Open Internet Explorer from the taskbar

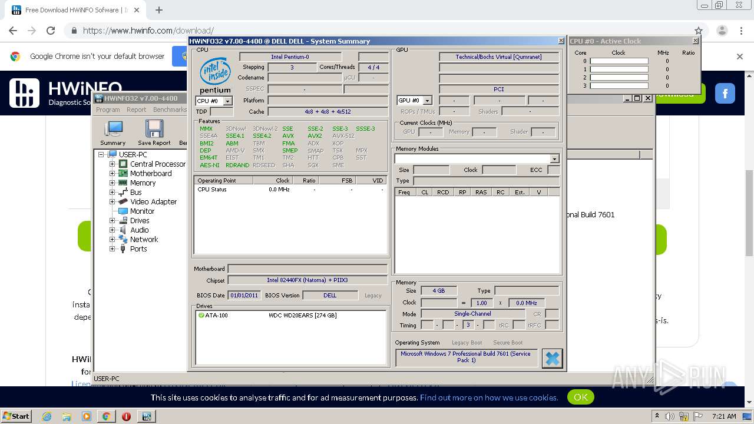pos(47,416)
